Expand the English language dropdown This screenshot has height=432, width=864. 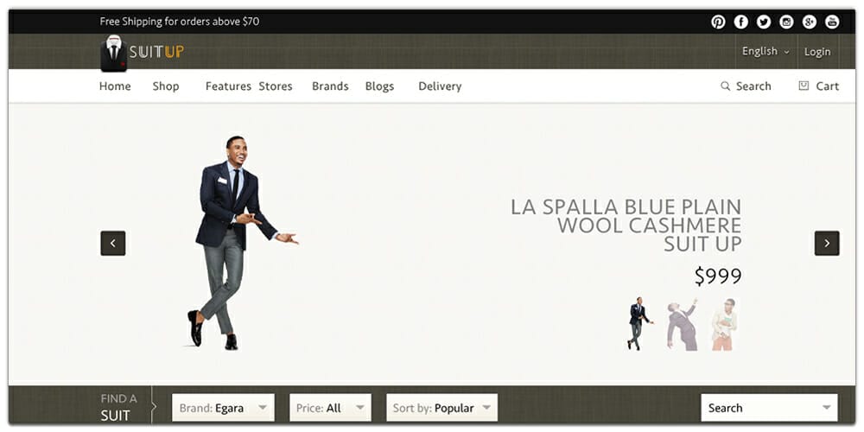click(x=766, y=52)
